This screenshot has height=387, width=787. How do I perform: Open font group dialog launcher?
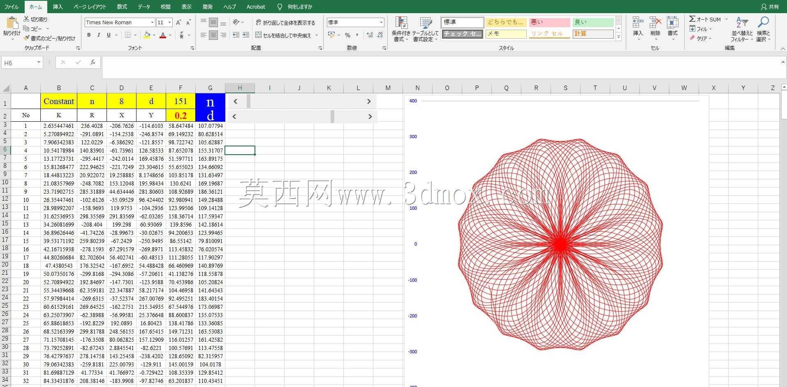point(192,48)
